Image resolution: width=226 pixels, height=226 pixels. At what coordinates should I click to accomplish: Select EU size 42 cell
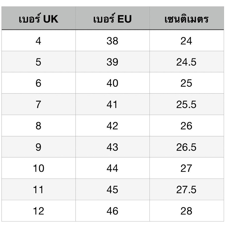(x=112, y=125)
